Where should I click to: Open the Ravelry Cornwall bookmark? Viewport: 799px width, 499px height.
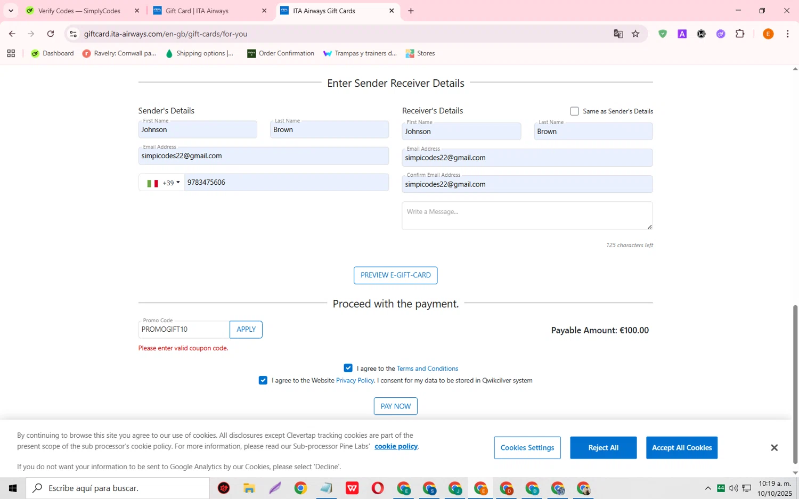click(119, 53)
